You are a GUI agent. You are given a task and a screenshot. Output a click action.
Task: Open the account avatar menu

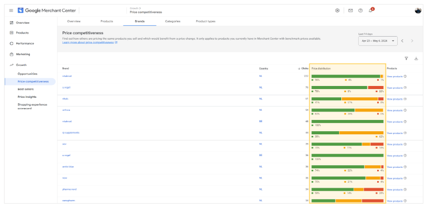(x=418, y=11)
